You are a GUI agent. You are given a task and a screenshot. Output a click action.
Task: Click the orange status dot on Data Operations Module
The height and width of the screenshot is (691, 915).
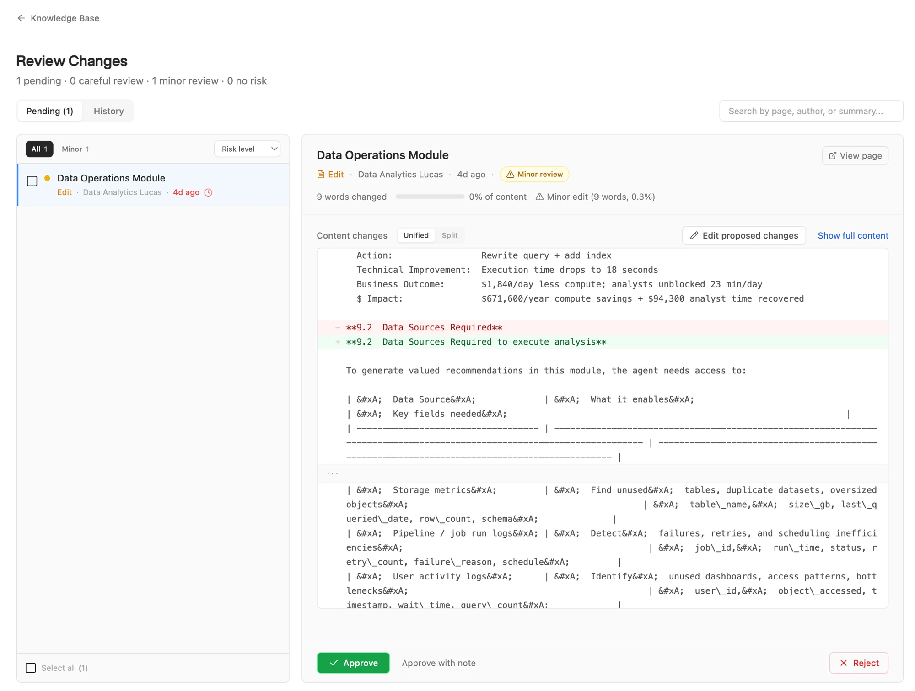click(x=47, y=178)
